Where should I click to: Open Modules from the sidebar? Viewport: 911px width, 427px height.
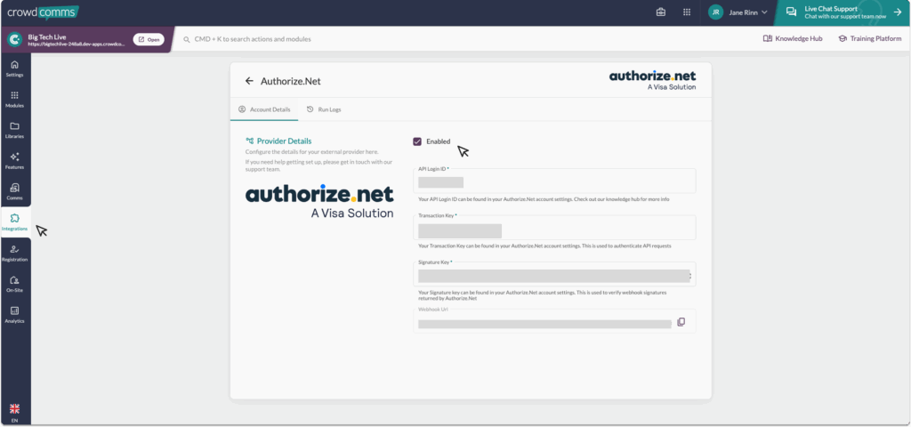pyautogui.click(x=14, y=99)
